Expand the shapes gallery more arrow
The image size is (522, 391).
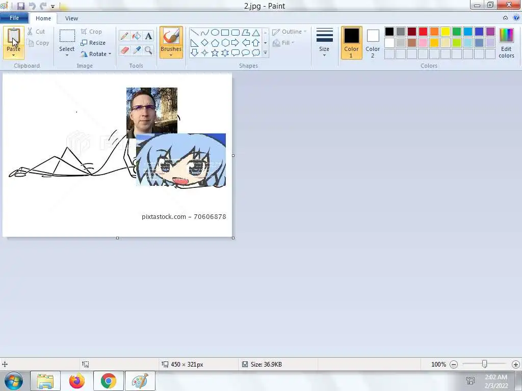coord(265,53)
